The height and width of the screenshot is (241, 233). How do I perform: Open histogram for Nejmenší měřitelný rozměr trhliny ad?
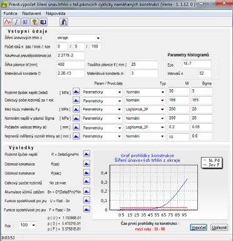coord(76,136)
